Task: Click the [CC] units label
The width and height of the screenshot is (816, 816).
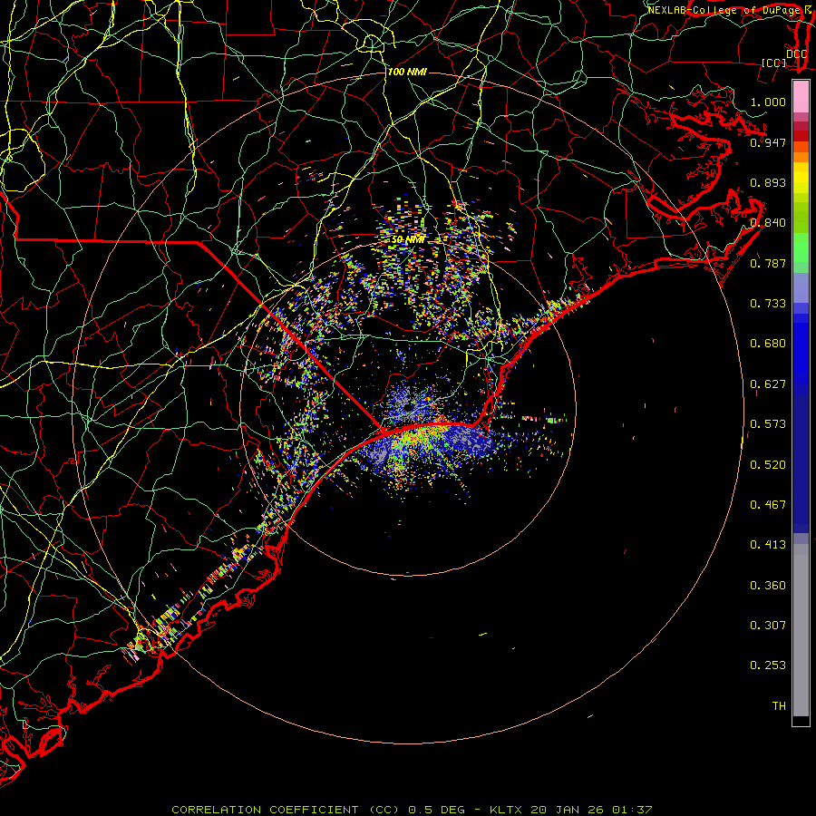Action: pos(774,63)
